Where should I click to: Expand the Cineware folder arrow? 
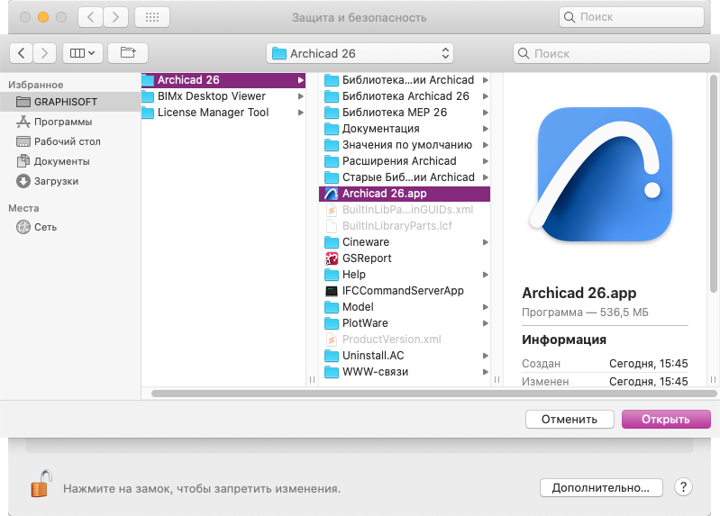486,242
